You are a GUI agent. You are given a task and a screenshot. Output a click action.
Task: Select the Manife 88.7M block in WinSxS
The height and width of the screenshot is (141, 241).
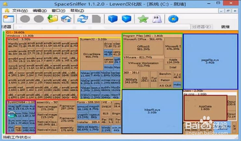(13, 45)
